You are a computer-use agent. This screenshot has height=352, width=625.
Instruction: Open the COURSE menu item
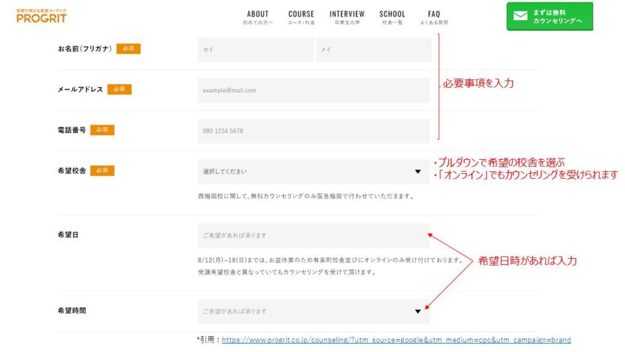tap(301, 17)
